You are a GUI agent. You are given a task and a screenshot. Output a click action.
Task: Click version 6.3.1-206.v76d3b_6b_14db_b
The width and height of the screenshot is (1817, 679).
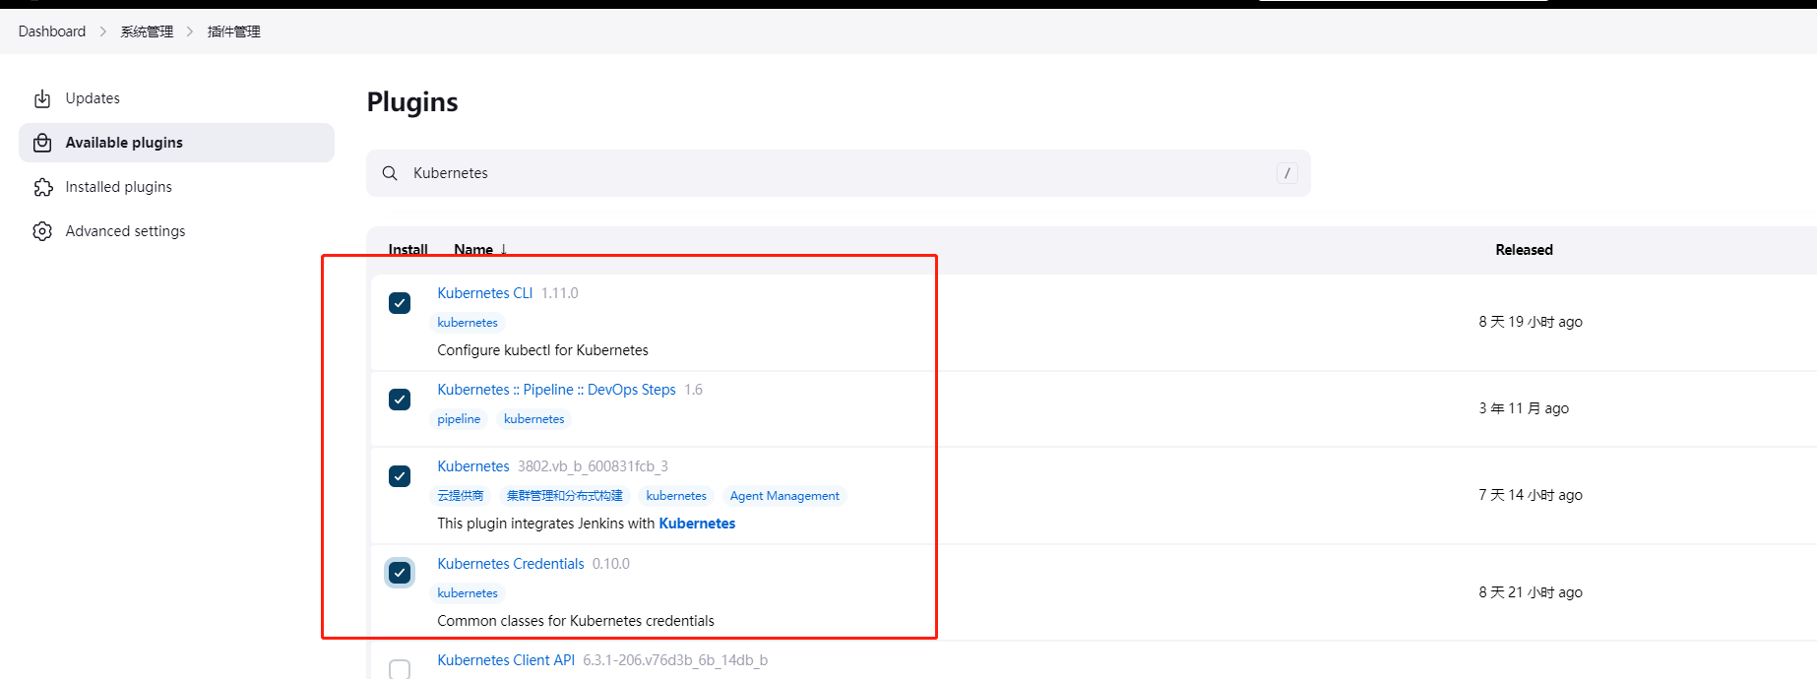(x=675, y=660)
